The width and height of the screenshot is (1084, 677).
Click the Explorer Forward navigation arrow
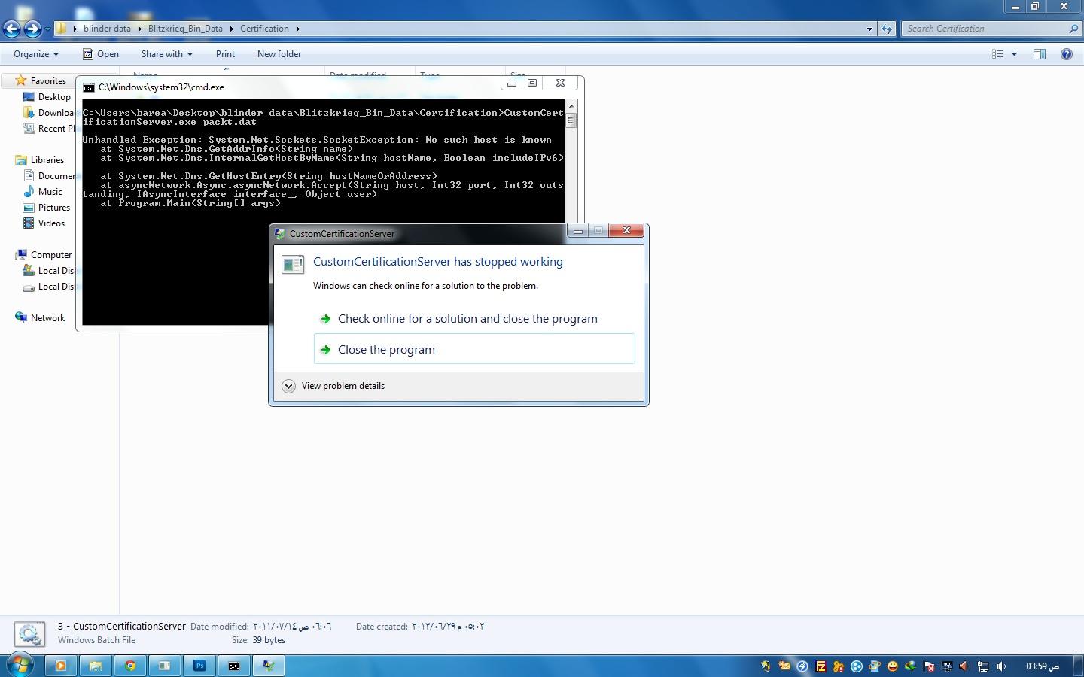[32, 29]
